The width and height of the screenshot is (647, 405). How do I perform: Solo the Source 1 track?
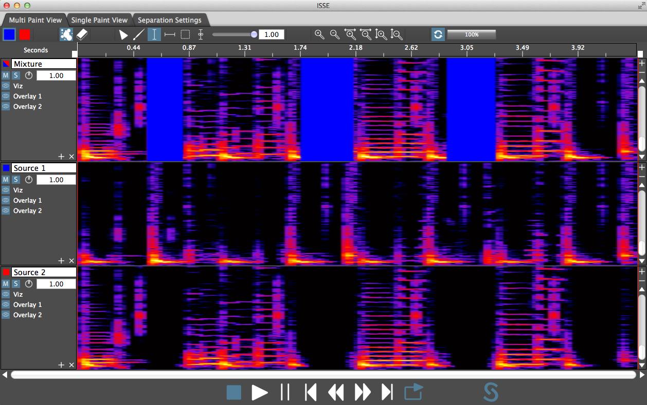click(x=16, y=180)
